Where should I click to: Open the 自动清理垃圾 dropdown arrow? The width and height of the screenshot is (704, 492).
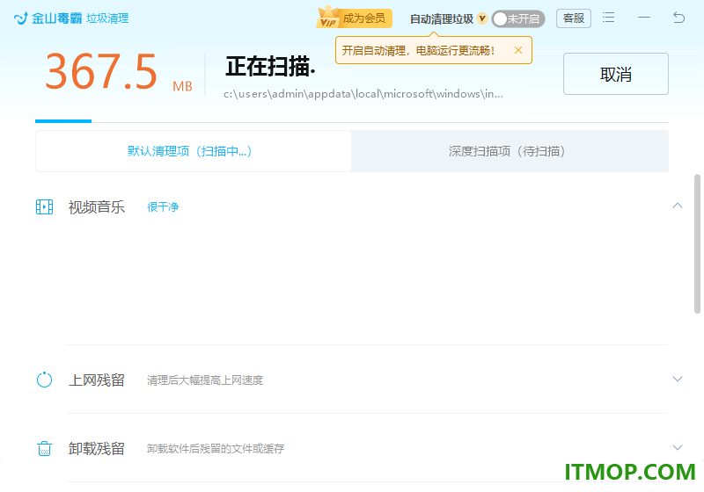tap(482, 18)
